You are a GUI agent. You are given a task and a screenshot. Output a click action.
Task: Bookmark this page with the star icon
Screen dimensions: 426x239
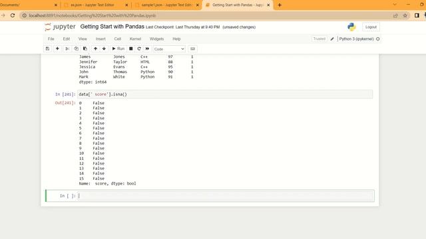point(405,15)
